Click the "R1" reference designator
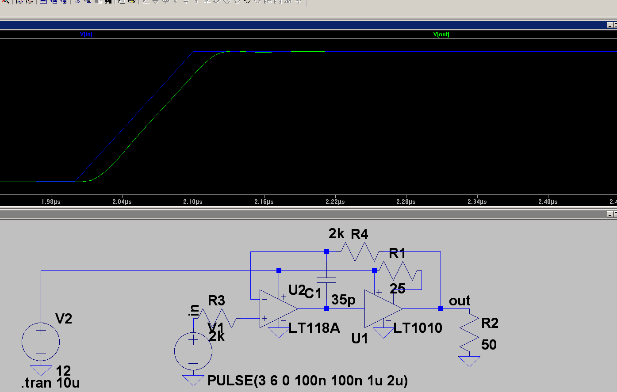Screen dimensions: 617x392 [x=397, y=253]
